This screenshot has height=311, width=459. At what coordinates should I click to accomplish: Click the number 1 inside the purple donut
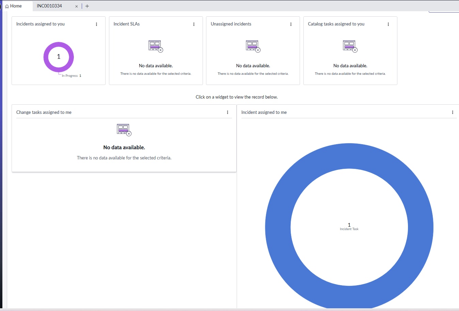(x=59, y=57)
